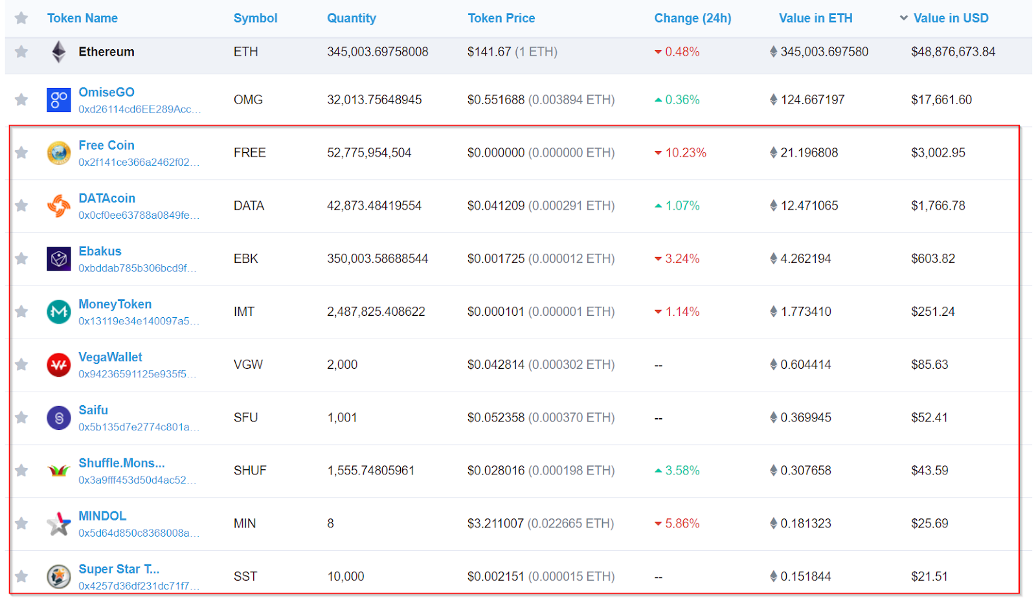Open the Free Coin token page

(x=106, y=145)
